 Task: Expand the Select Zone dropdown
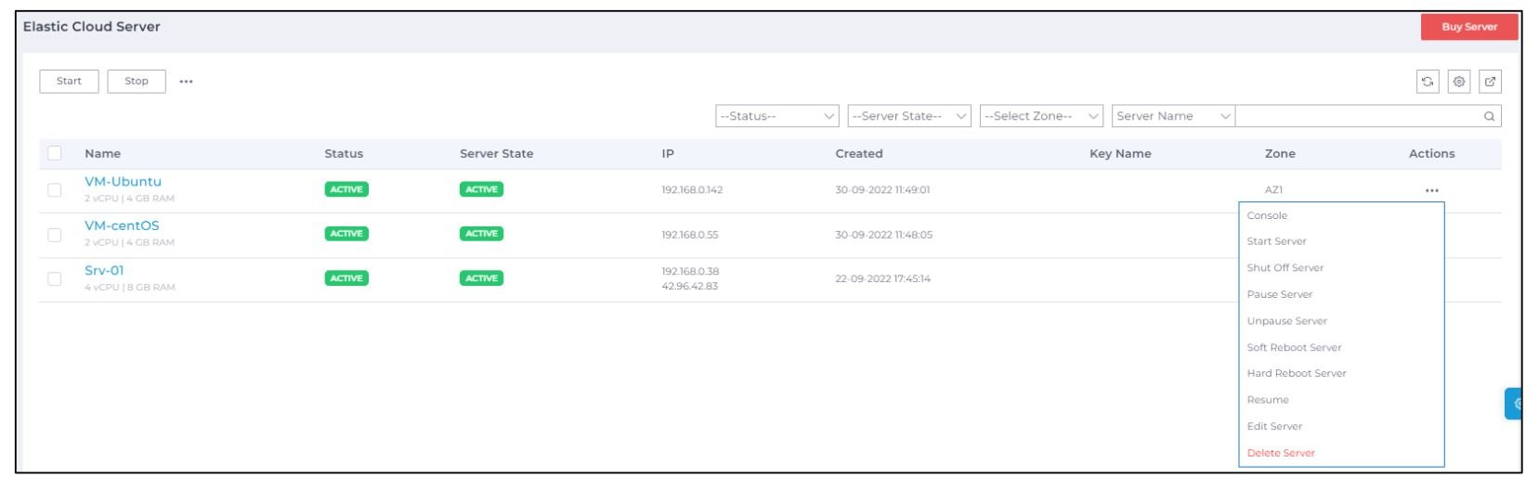[x=1040, y=117]
